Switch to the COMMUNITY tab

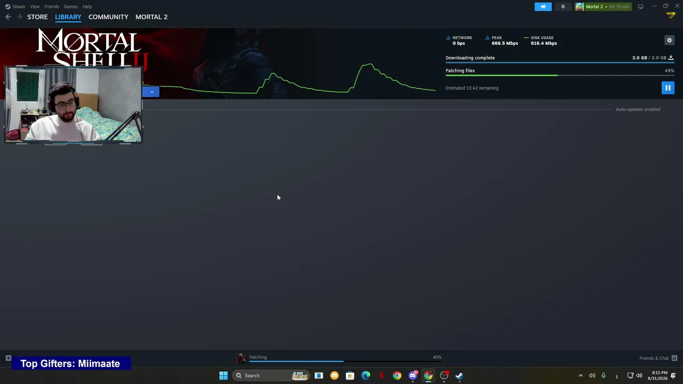pyautogui.click(x=108, y=17)
